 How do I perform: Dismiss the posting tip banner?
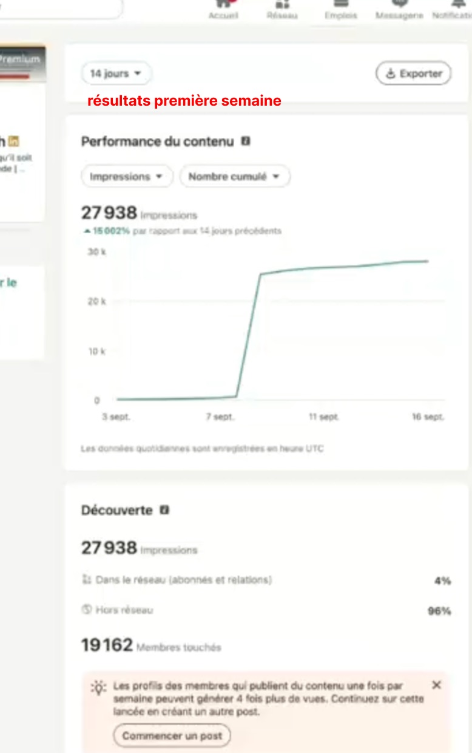coord(436,685)
